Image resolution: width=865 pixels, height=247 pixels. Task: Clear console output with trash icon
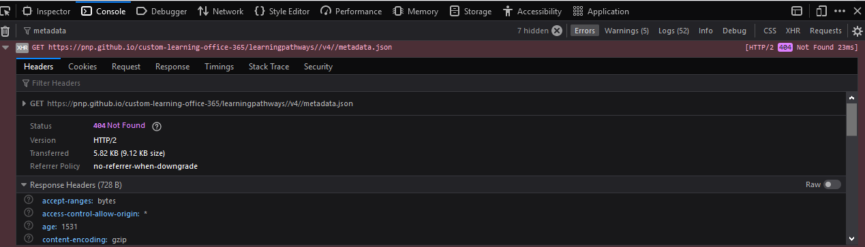(5, 31)
